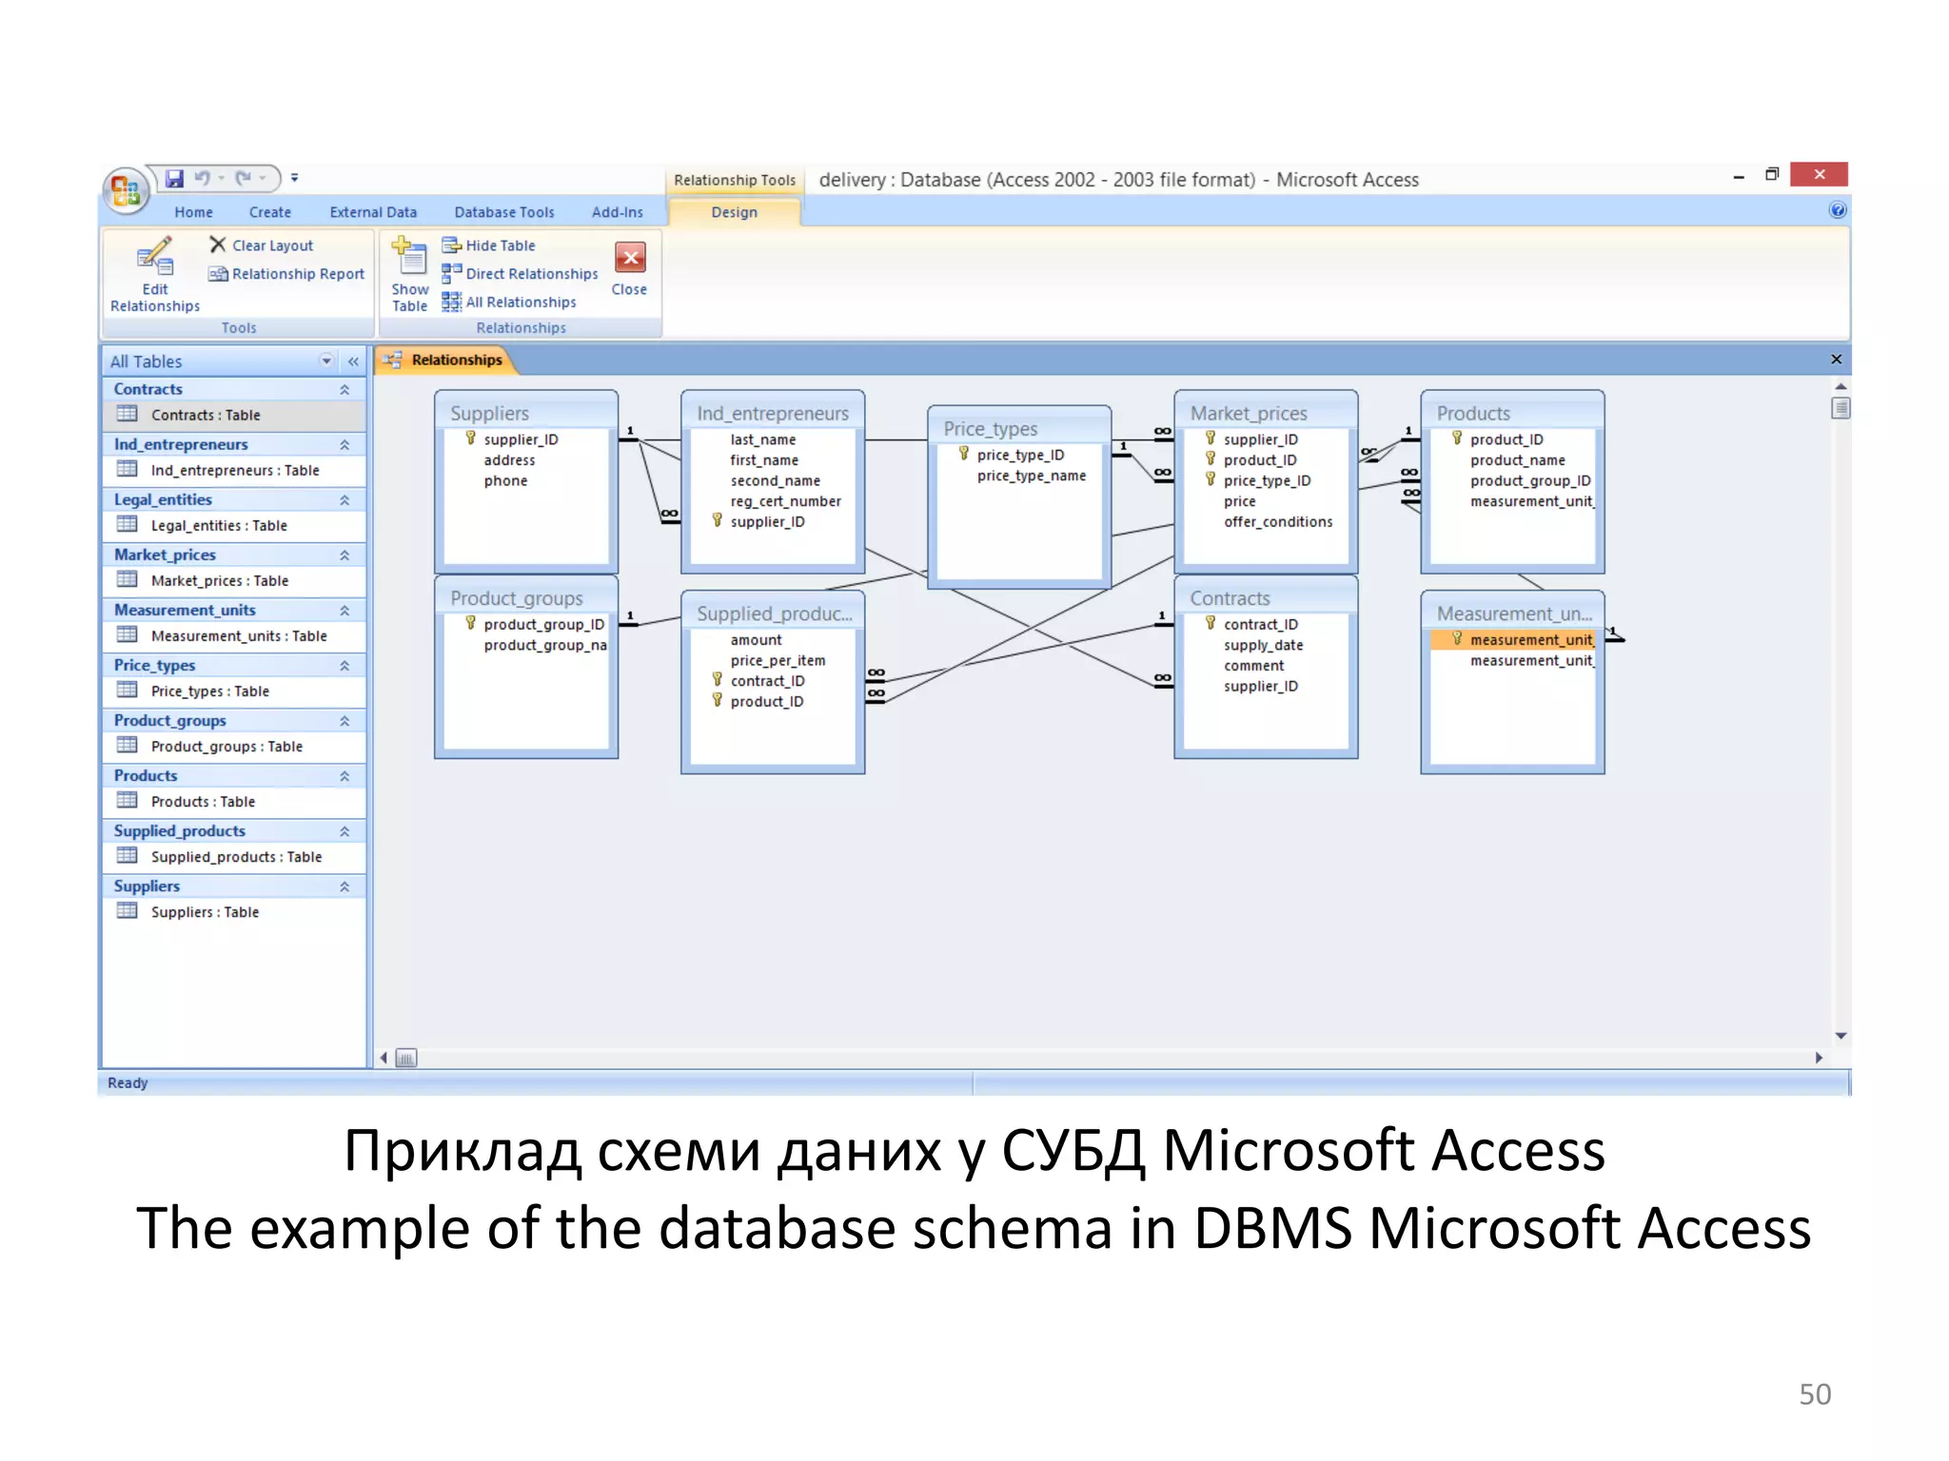Click the horizontal scrollbar thumb
This screenshot has height=1461, width=1949.
[x=406, y=1058]
